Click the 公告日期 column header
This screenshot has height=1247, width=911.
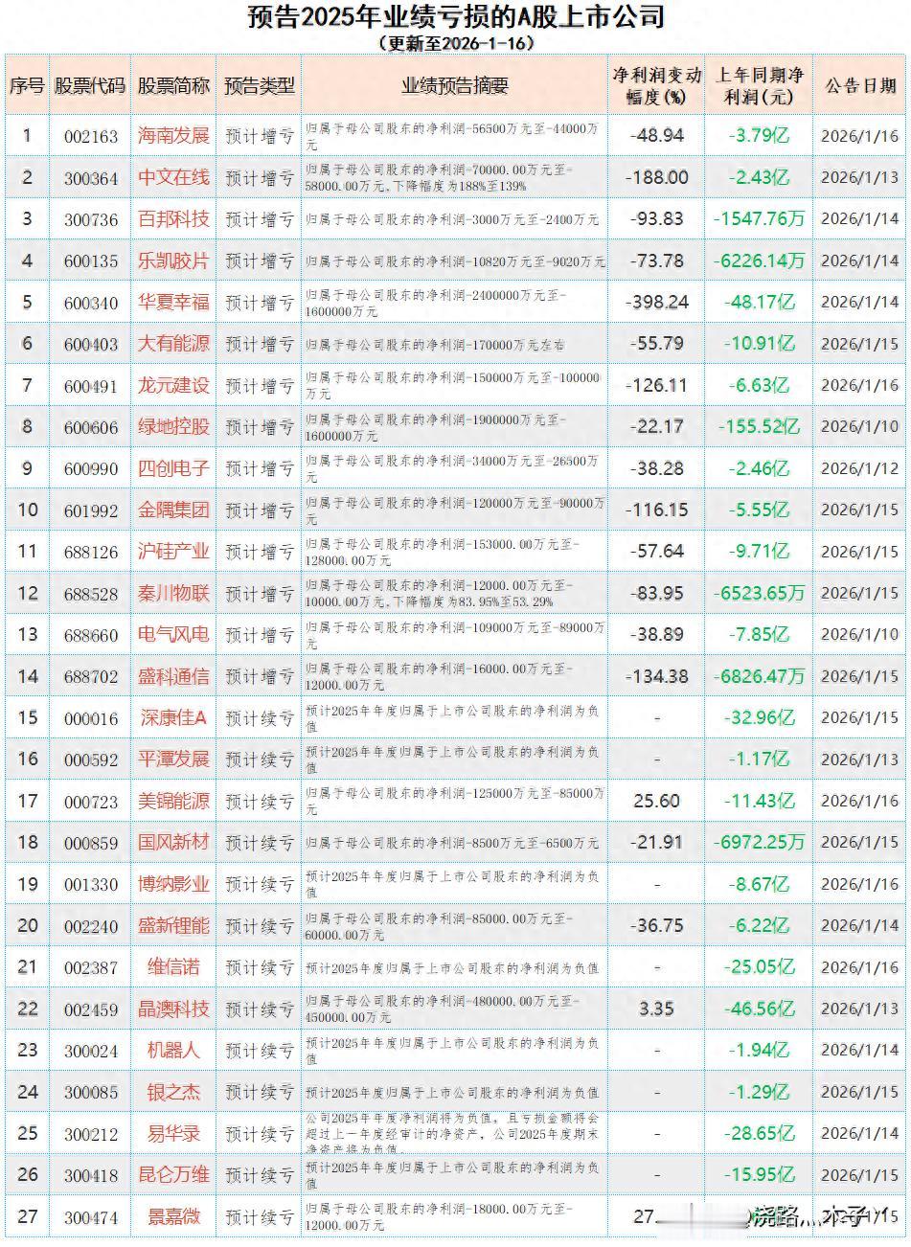[860, 85]
